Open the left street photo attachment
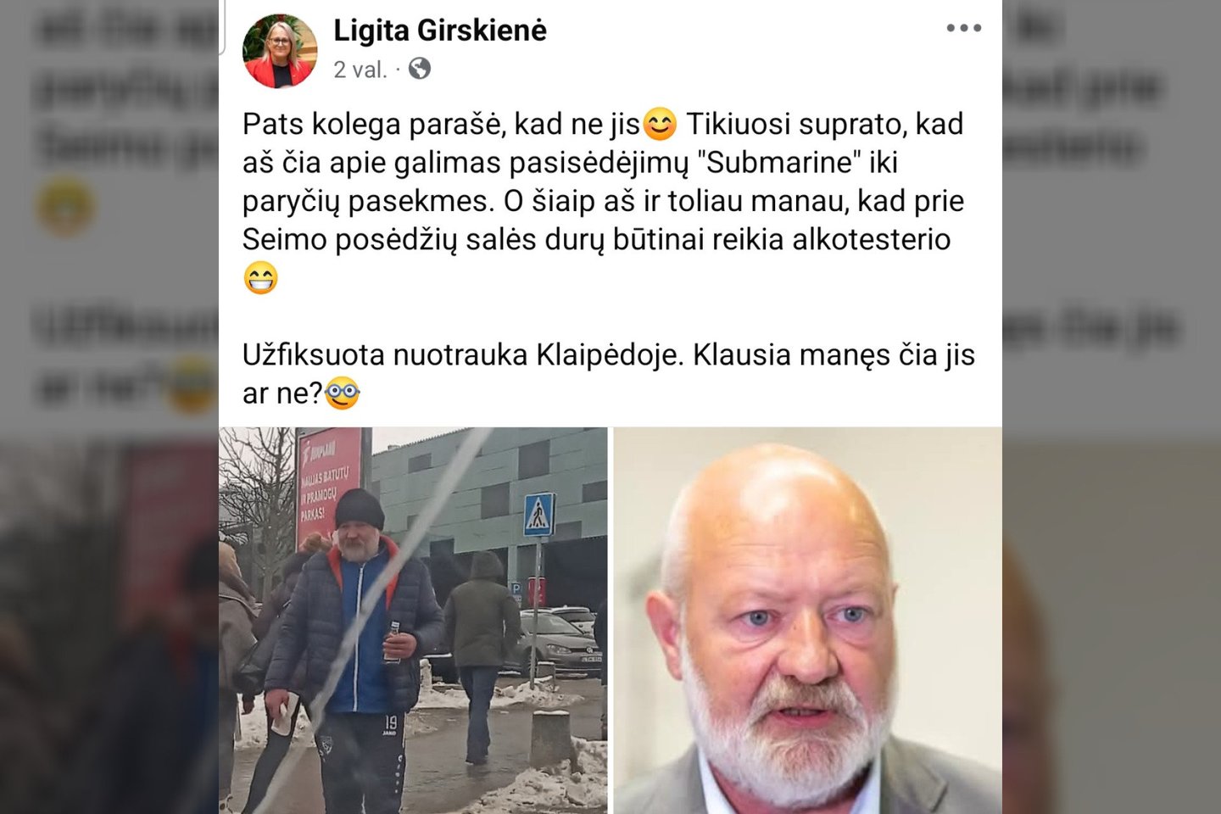Viewport: 1221px width, 814px height. tap(413, 621)
